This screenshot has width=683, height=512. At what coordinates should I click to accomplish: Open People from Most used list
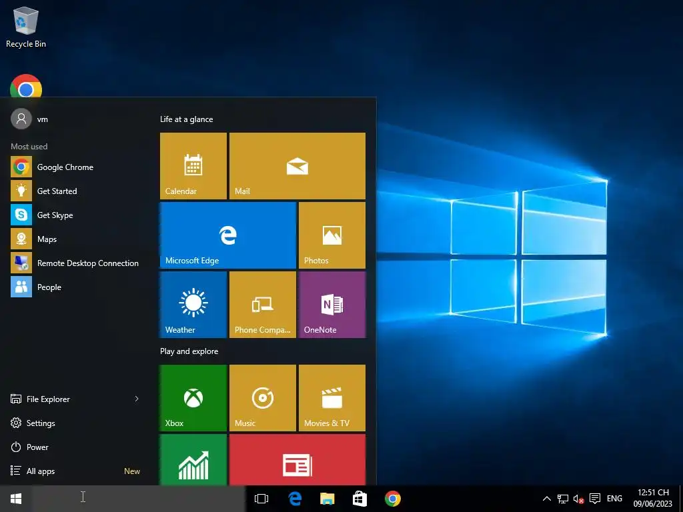pos(75,287)
